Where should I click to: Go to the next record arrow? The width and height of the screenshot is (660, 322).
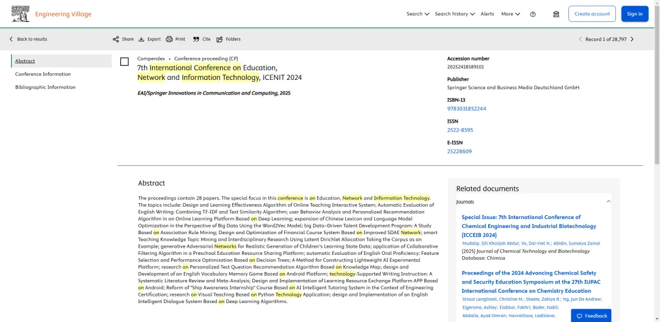pos(632,39)
